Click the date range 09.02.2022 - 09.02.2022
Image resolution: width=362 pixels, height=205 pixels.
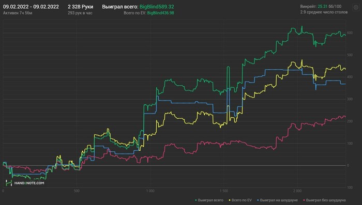pos(31,7)
